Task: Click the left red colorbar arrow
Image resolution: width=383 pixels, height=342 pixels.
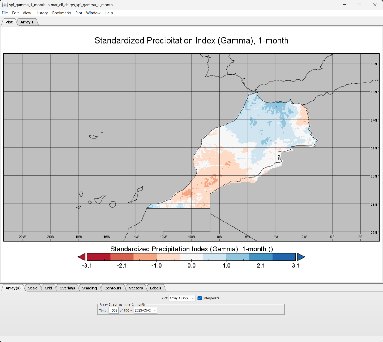Action: (x=82, y=257)
